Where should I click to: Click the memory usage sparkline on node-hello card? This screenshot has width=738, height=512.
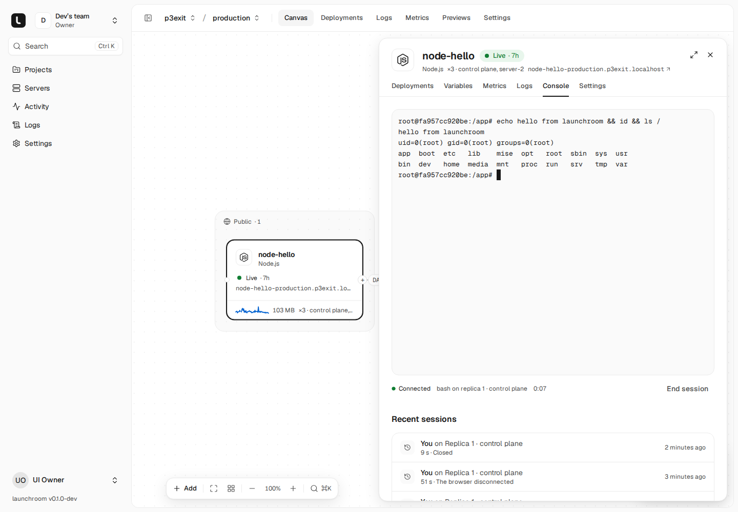pyautogui.click(x=252, y=310)
